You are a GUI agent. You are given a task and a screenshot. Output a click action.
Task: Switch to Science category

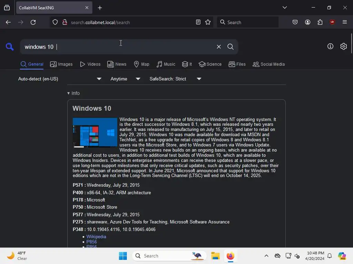[210, 64]
